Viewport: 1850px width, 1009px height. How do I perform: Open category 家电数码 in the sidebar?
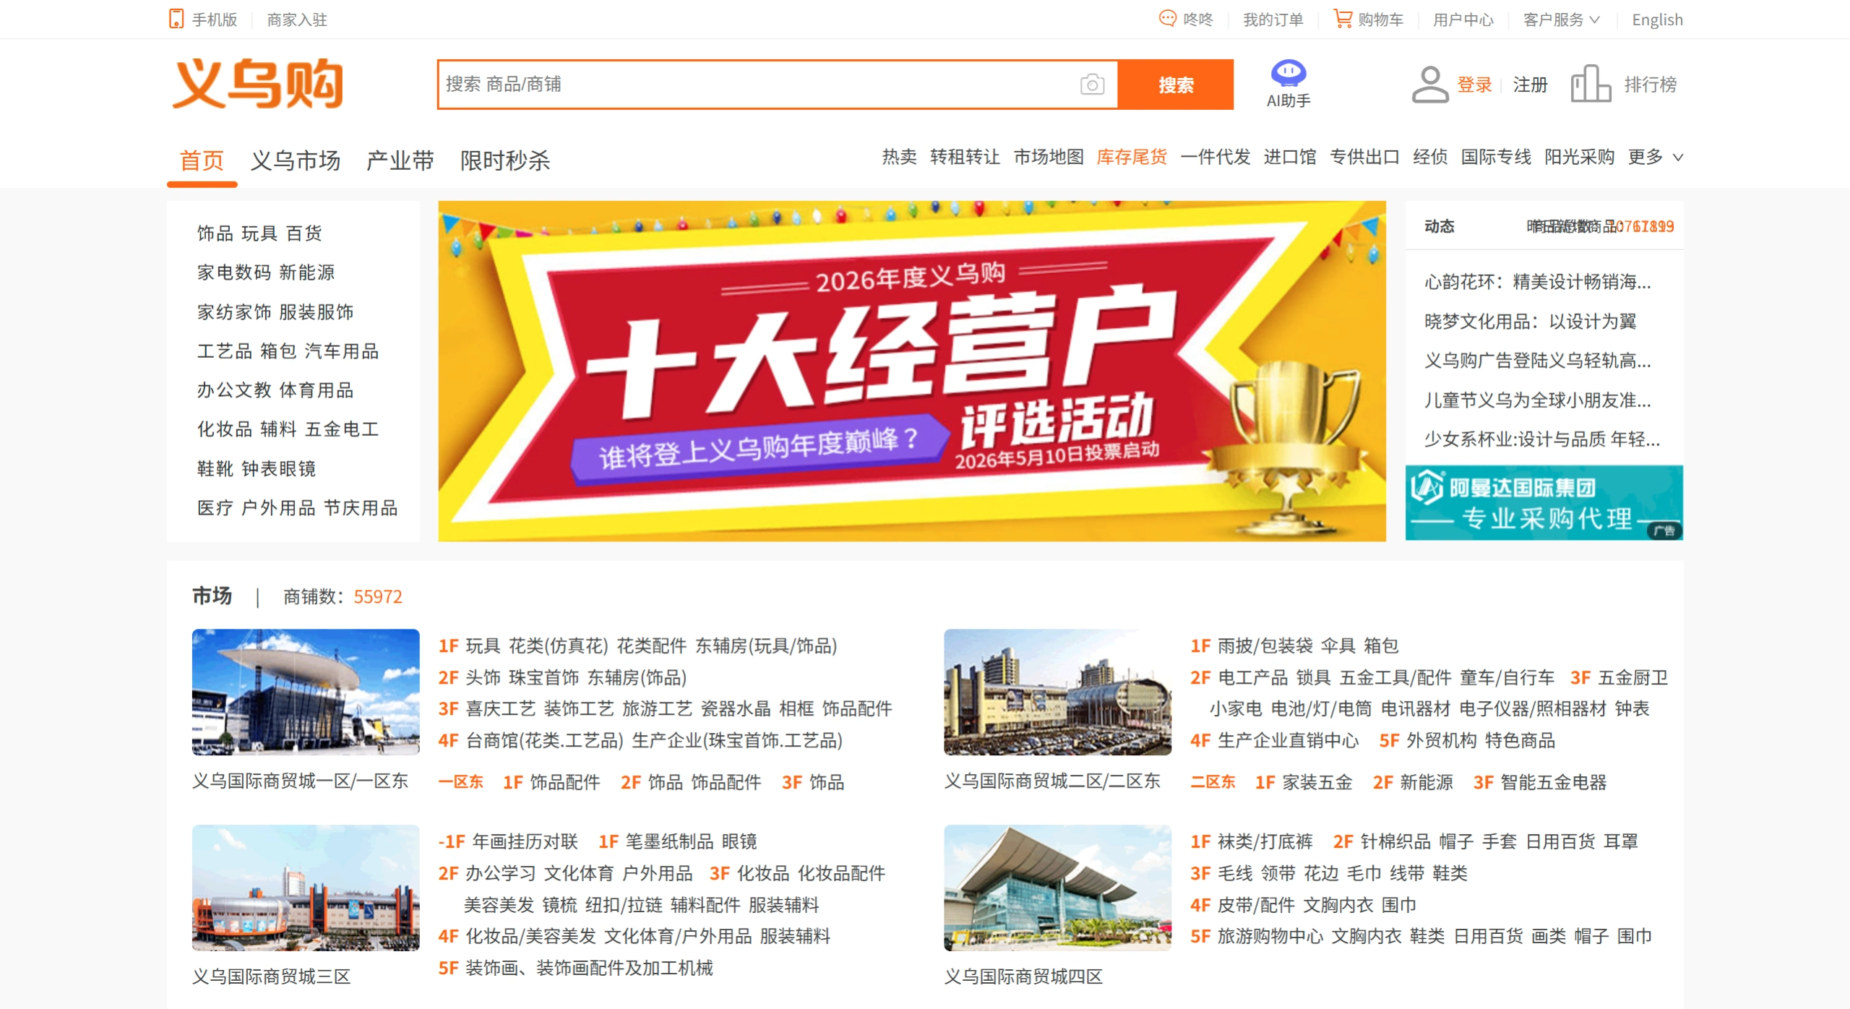[x=234, y=272]
